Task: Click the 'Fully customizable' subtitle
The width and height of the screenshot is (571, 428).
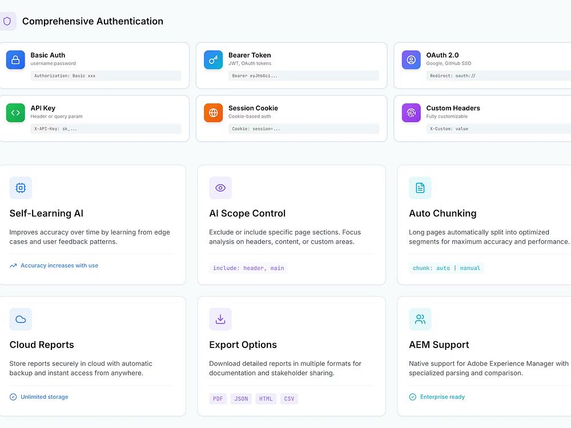Action: click(x=447, y=116)
